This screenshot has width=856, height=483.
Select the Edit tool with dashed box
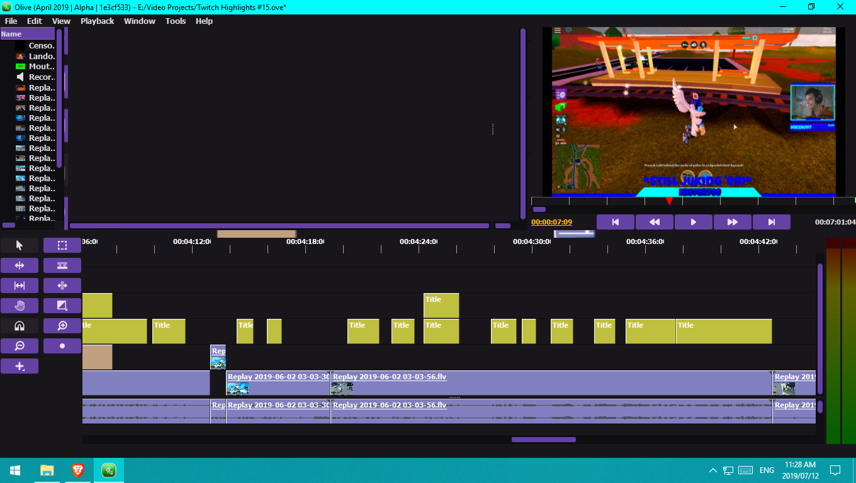[x=62, y=245]
